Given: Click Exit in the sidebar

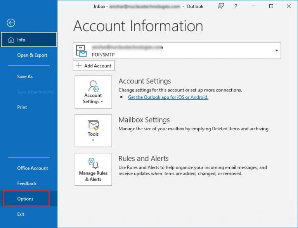Looking at the screenshot, I should point(21,214).
